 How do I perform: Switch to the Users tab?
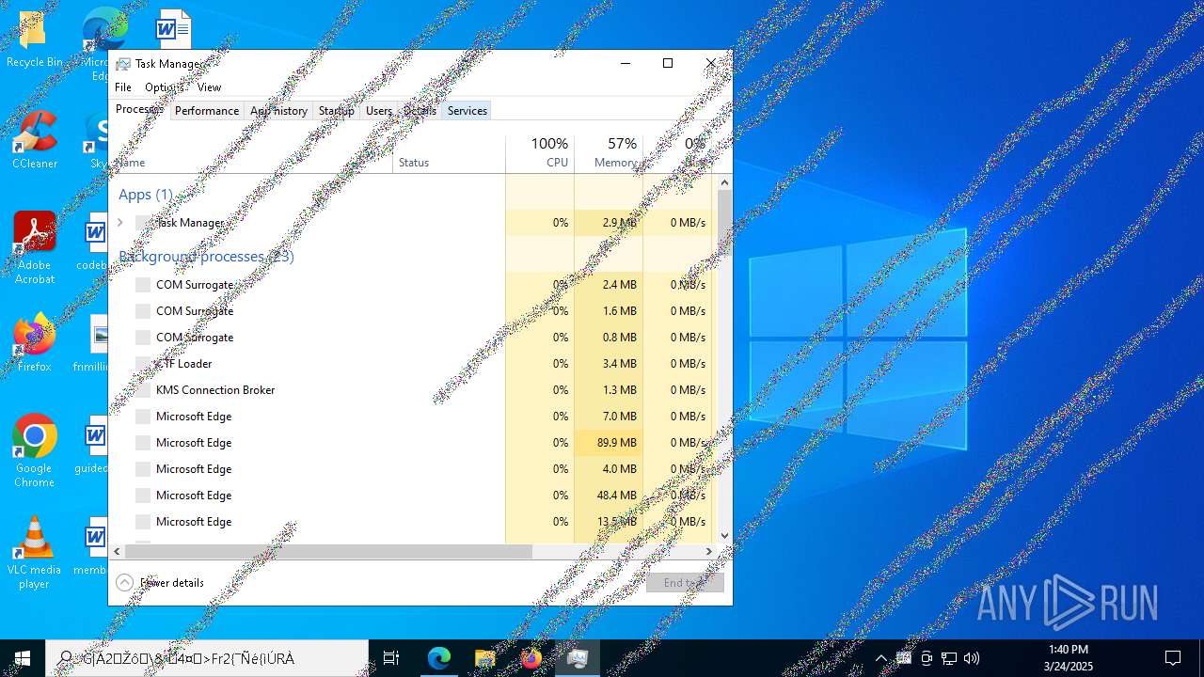[x=379, y=111]
